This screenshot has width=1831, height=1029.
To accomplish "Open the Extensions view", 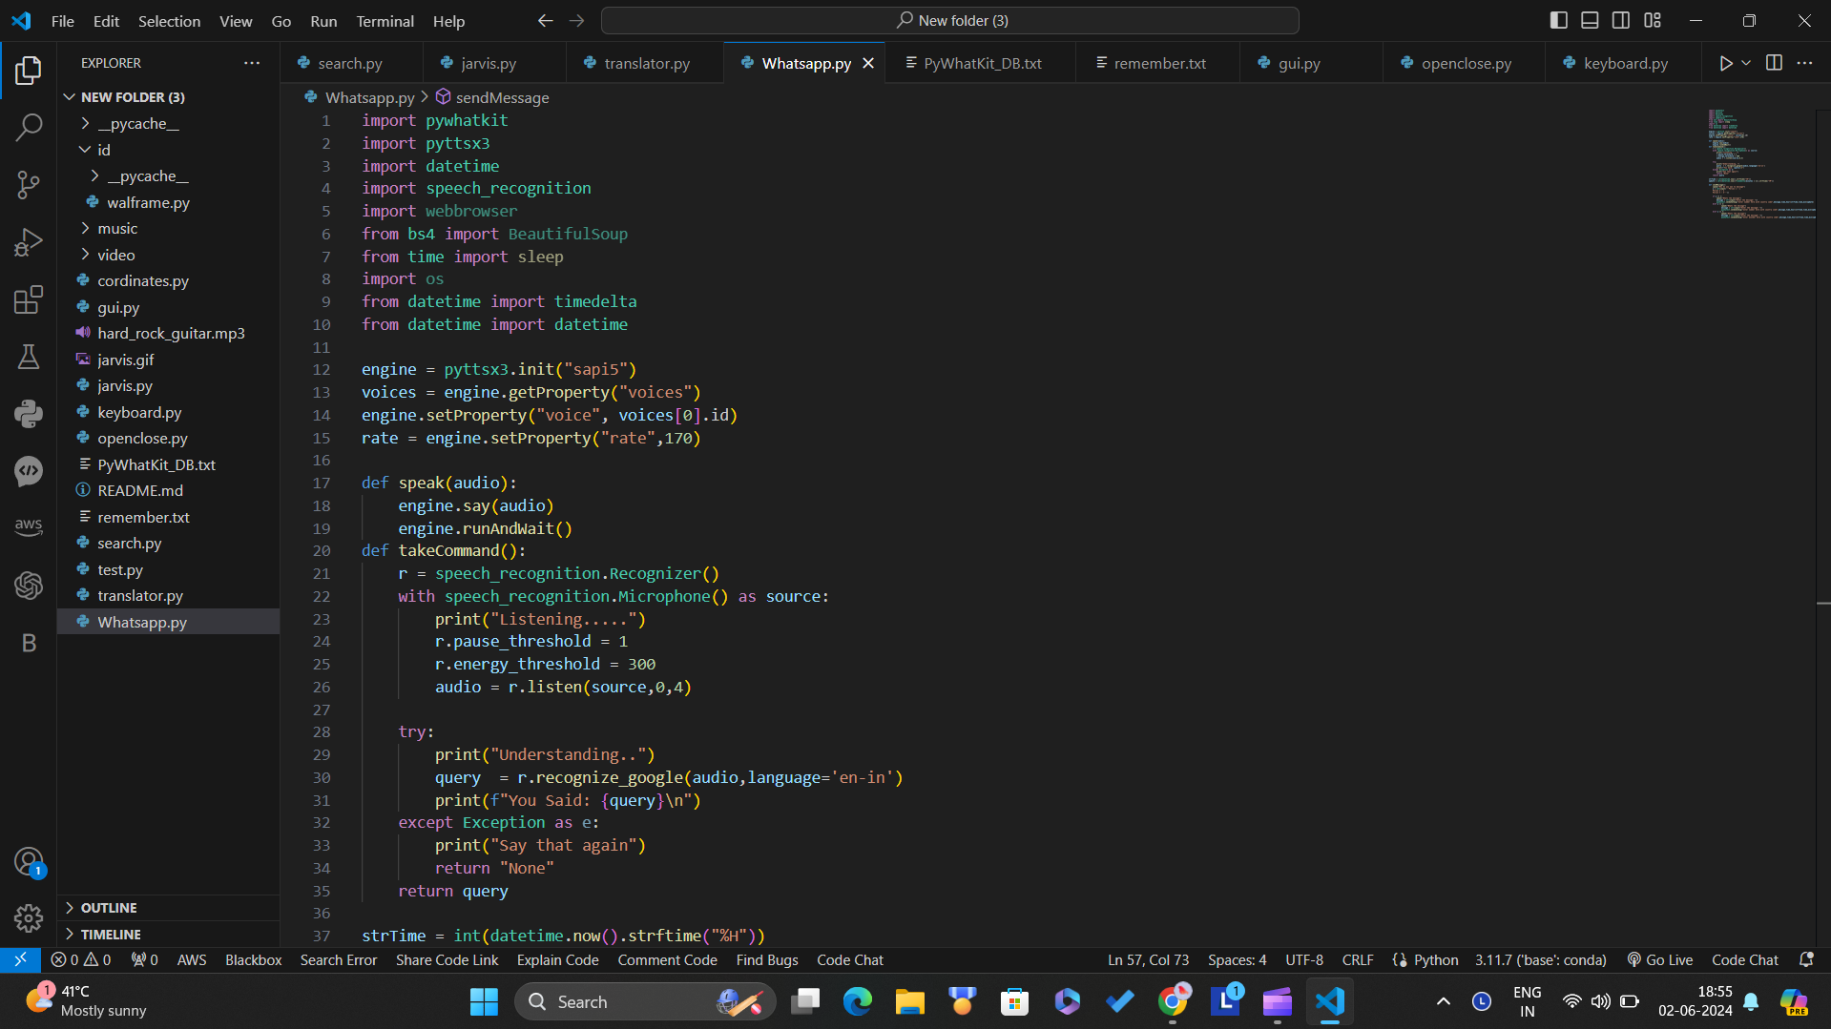I will [29, 299].
